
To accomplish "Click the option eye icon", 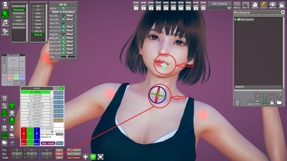I will click(273, 5).
